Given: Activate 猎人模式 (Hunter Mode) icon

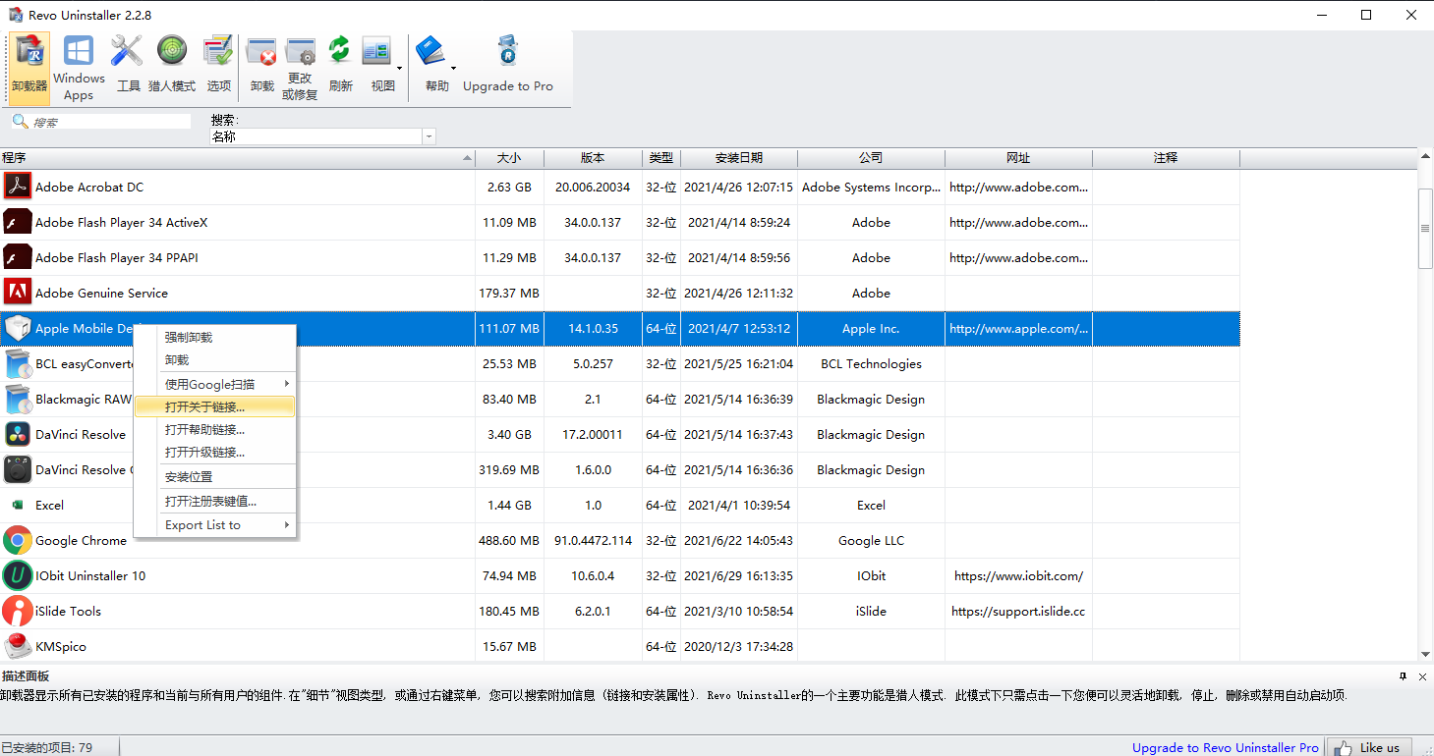Looking at the screenshot, I should point(172,67).
